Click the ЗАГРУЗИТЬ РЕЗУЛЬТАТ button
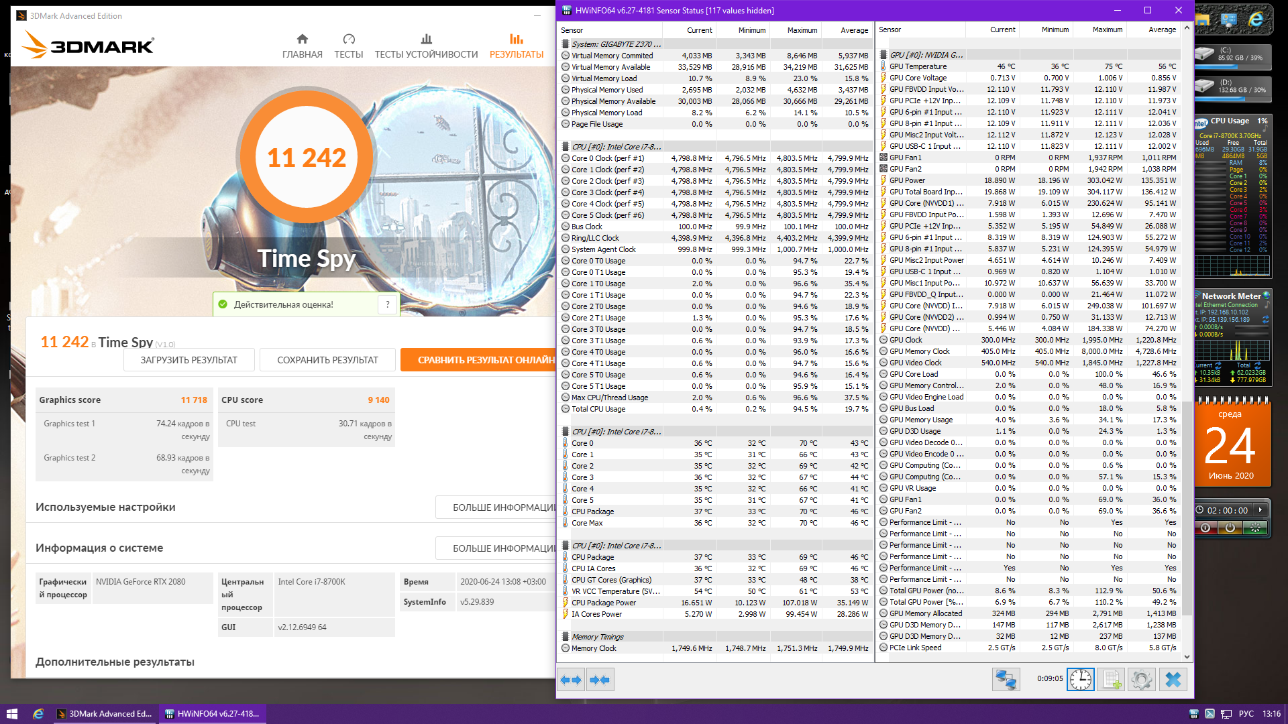 coord(189,360)
